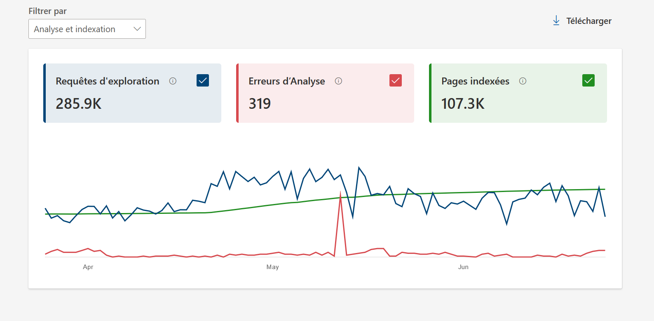Click the Requêtes d'exploration card title
This screenshot has height=321, width=654.
tap(108, 81)
